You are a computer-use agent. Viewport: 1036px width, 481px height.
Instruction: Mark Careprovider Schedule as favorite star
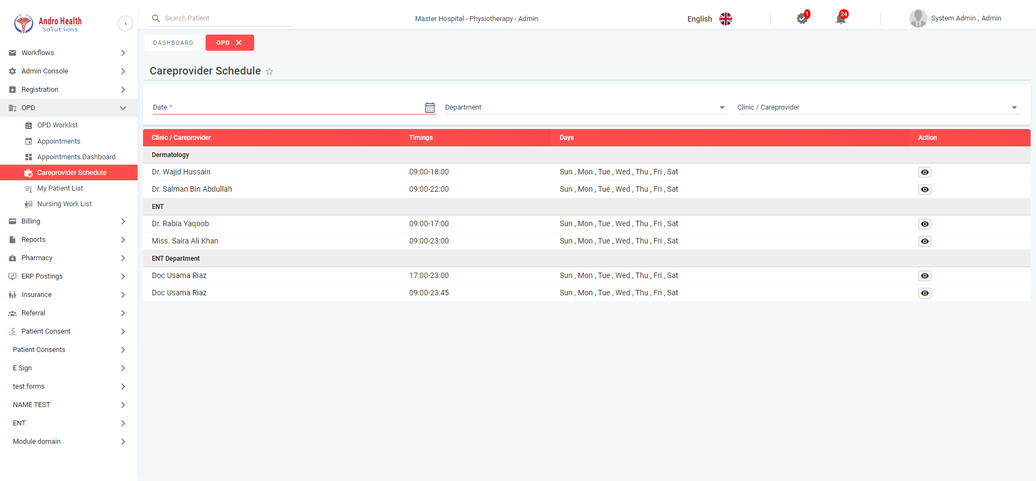(269, 71)
